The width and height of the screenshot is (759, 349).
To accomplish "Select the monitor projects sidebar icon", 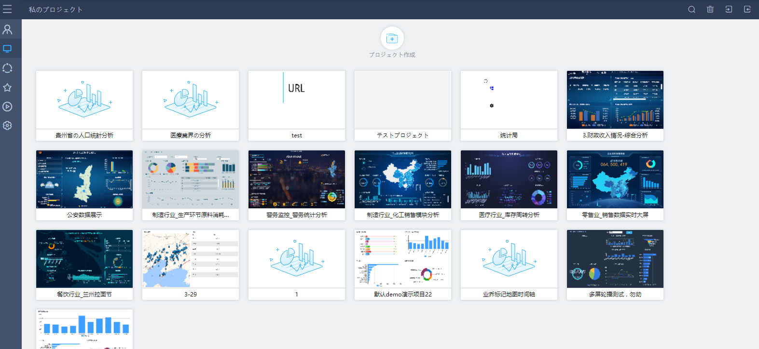I will (x=7, y=49).
